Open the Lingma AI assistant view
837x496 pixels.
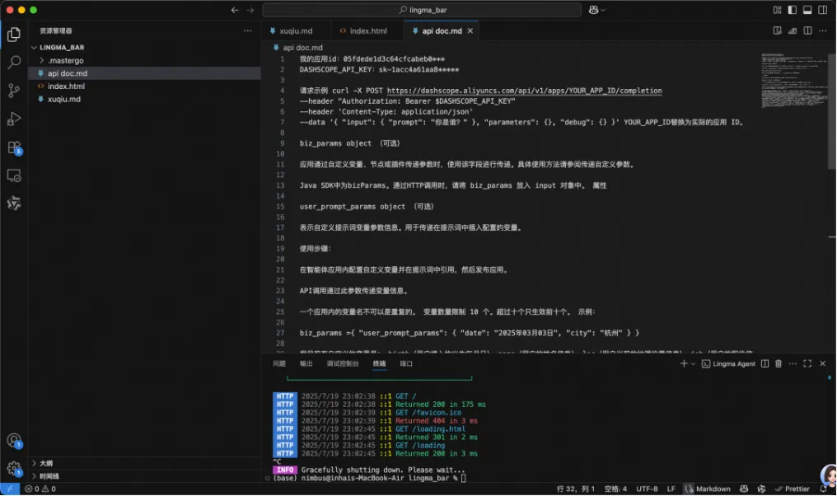(14, 203)
